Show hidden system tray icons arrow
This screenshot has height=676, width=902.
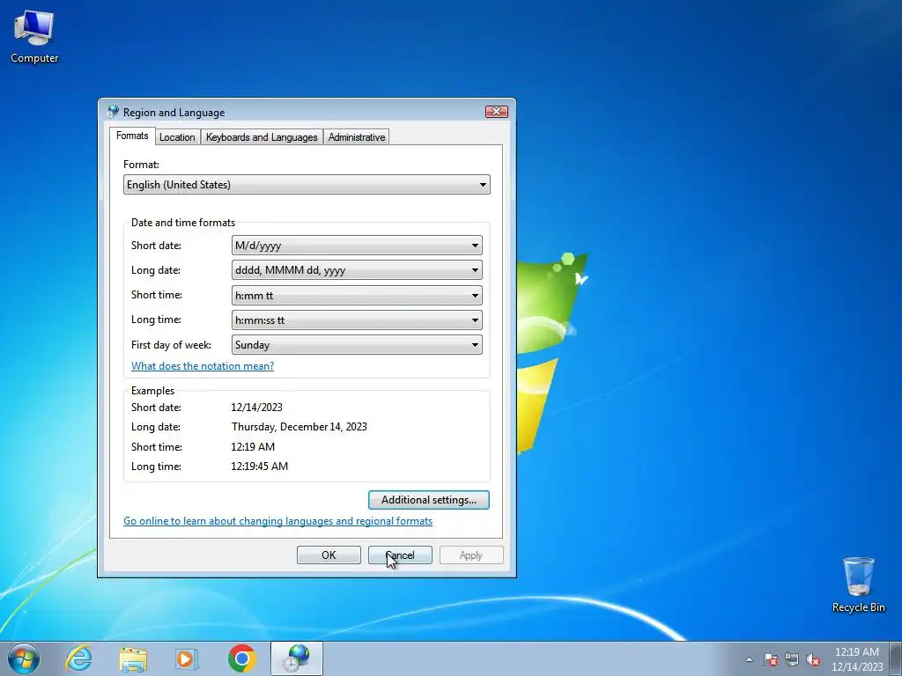click(749, 659)
